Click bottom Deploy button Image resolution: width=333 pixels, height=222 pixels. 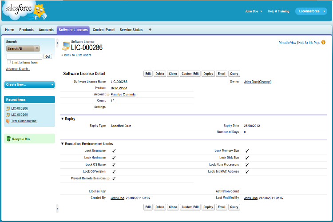click(208, 207)
